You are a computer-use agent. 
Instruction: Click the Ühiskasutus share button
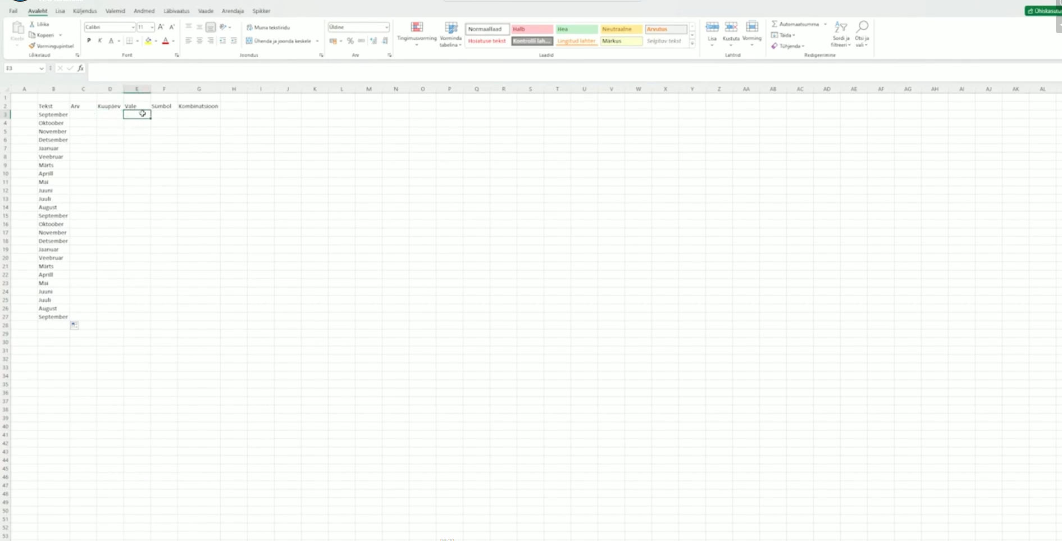click(x=1043, y=11)
